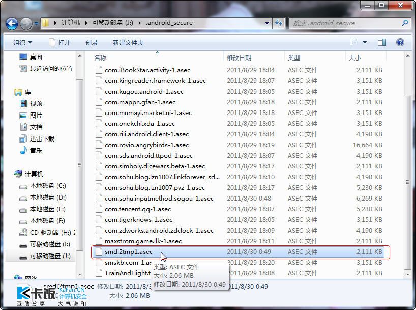Viewport: 416px width, 310px height.
Task: Collapse the 计算机 section in the sidebar
Action: pyautogui.click(x=11, y=174)
